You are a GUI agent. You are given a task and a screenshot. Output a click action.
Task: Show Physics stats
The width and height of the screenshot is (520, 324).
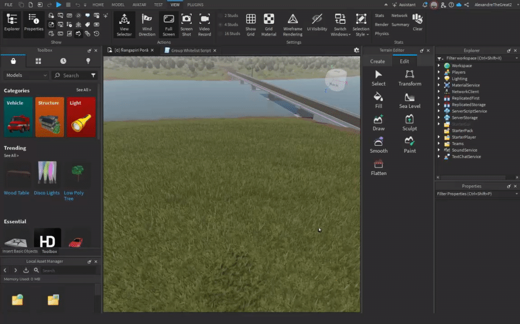coord(382,33)
